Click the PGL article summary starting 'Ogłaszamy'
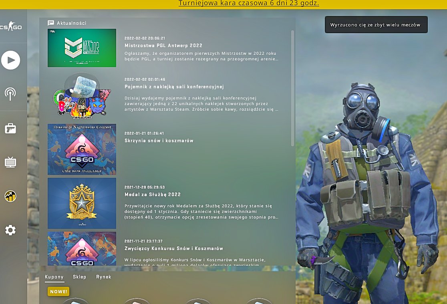Viewport: 447px width, 304px height. point(201,56)
